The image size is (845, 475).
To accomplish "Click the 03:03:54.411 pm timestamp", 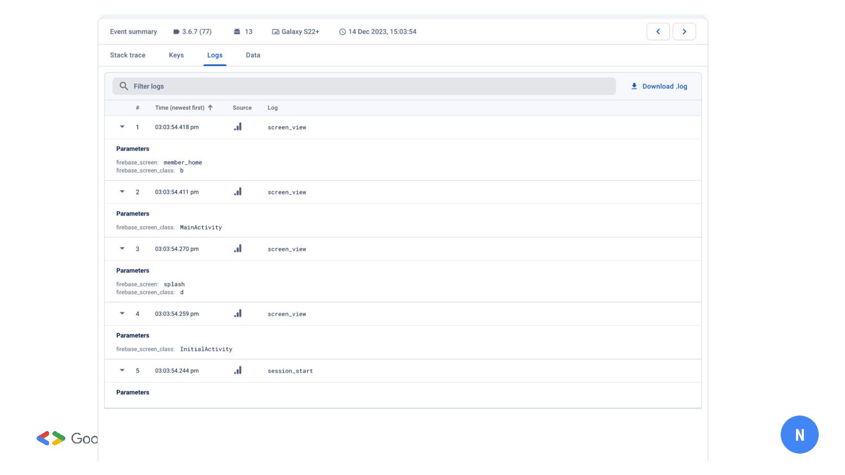I will click(x=177, y=192).
